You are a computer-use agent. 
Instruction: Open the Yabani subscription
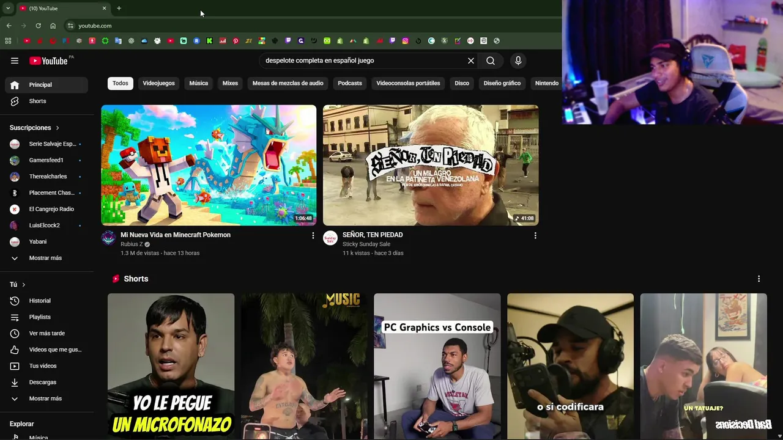click(x=46, y=241)
